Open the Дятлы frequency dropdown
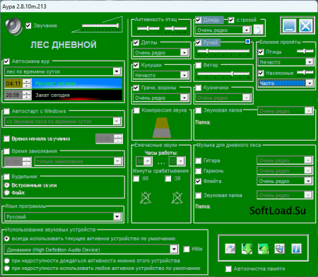Image resolution: width=318 pixels, height=277 pixels. coord(161,52)
